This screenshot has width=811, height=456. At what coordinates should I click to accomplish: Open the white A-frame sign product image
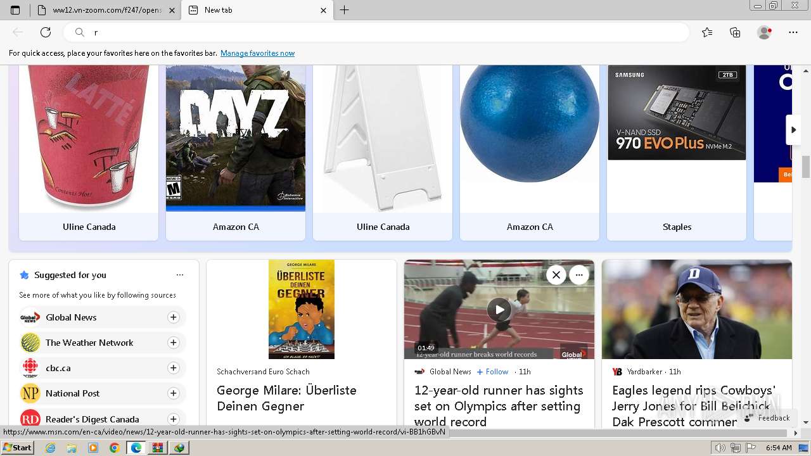click(x=383, y=138)
